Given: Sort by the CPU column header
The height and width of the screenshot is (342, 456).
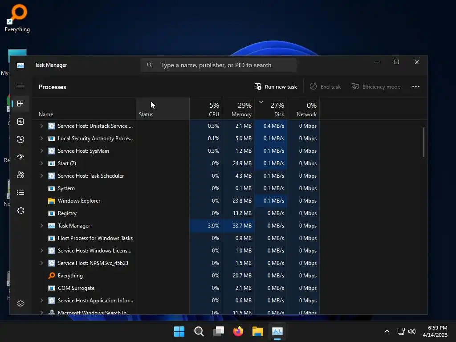Looking at the screenshot, I should [206, 109].
